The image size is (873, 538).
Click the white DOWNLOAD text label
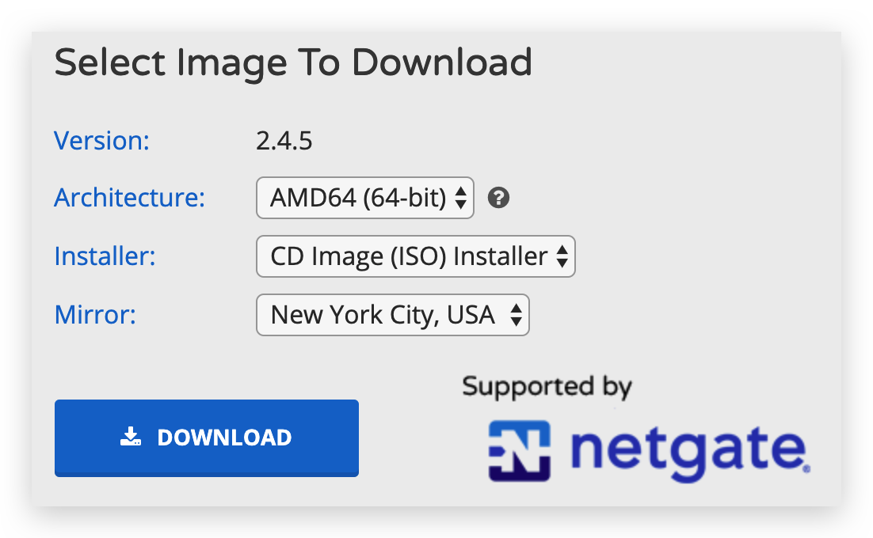coord(224,438)
